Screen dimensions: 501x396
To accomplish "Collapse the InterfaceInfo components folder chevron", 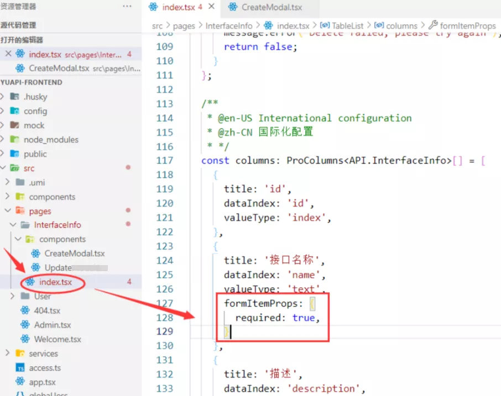I will [x=18, y=239].
